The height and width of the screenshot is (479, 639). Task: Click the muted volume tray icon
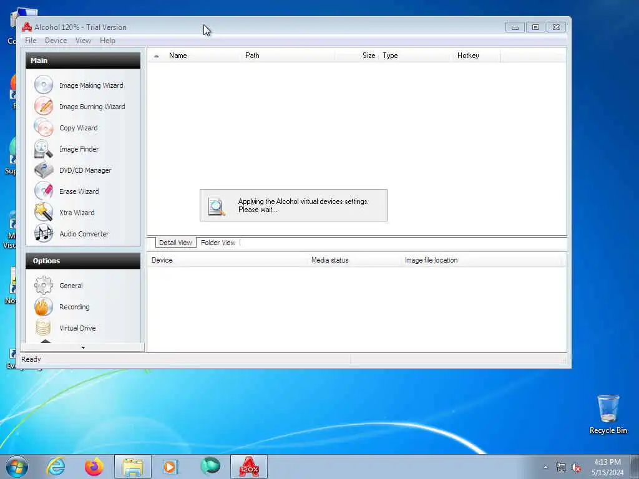tap(576, 468)
